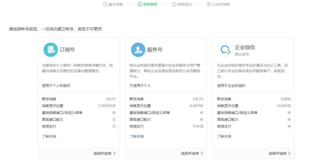Choose 选择并继续 for 服务号
This screenshot has width=329, height=161.
(190, 153)
